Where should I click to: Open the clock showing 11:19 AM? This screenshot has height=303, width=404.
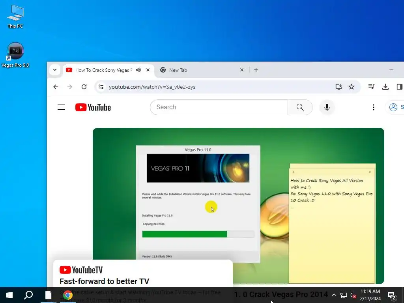coord(370,295)
